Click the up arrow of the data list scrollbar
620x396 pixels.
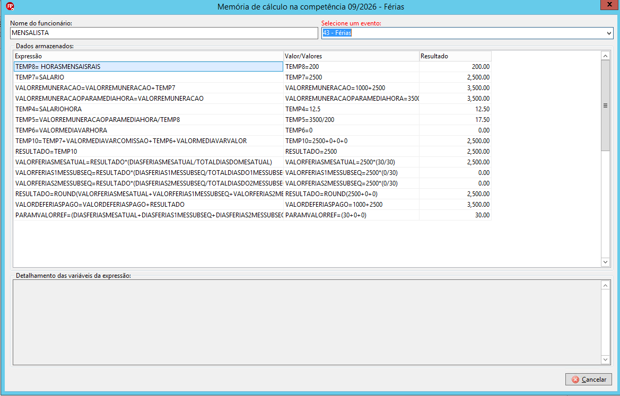tap(605, 56)
